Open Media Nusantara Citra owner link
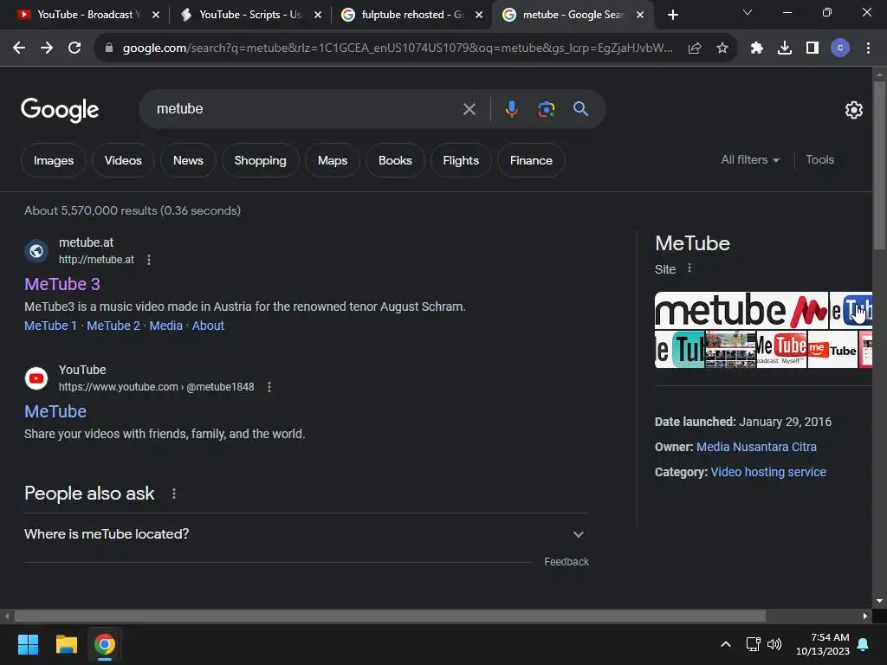 756,447
